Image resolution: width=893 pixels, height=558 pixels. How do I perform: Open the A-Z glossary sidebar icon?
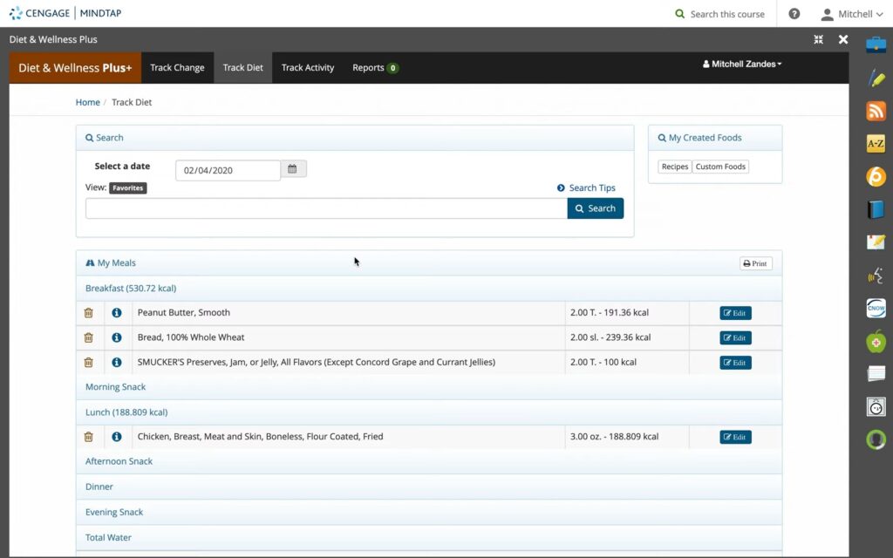tap(876, 144)
